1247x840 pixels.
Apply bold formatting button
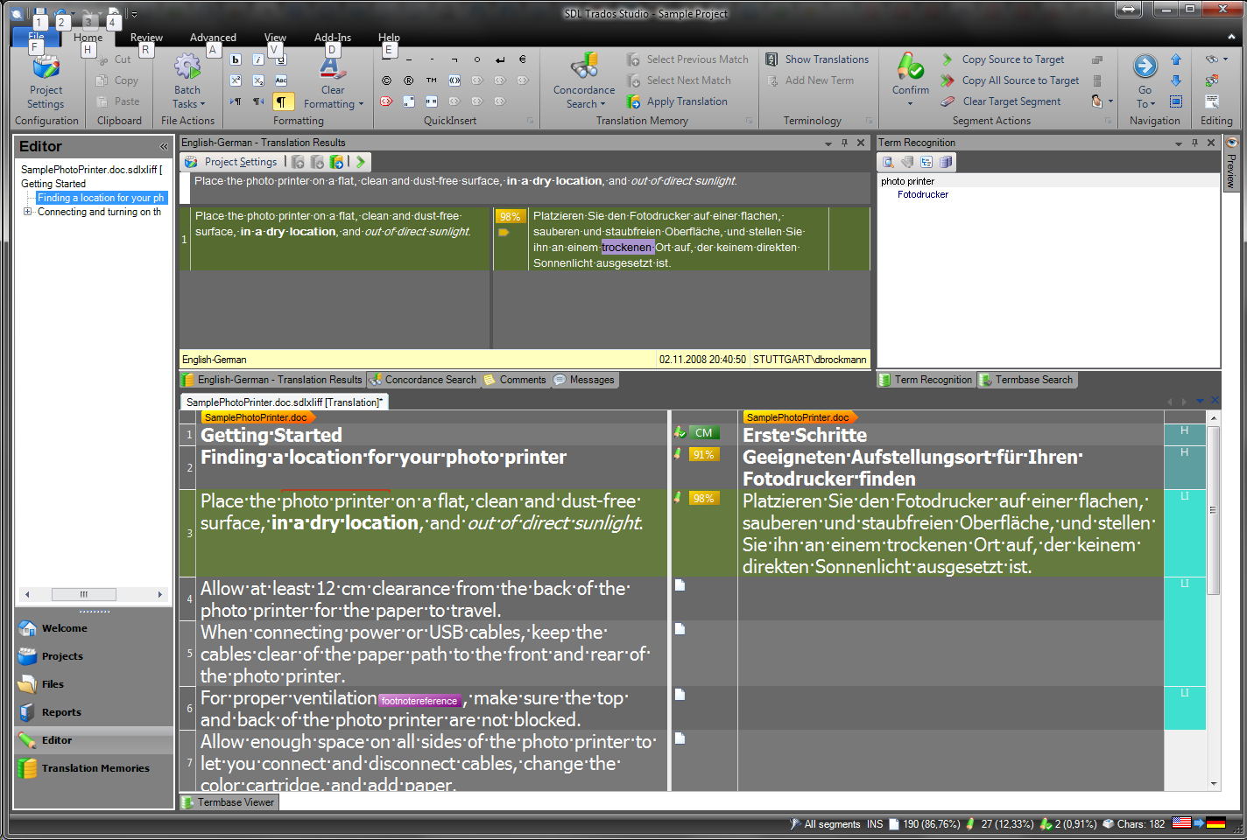point(236,59)
